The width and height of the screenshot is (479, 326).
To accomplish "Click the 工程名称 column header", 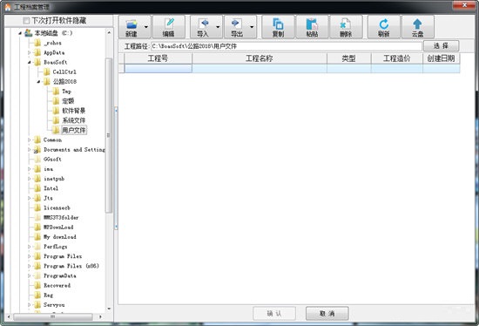I will (260, 58).
